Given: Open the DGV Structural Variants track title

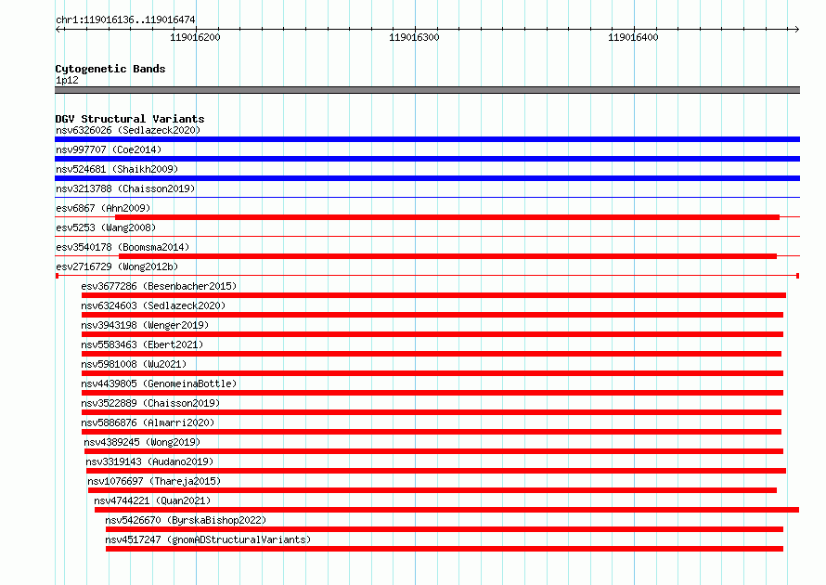Looking at the screenshot, I should (130, 119).
